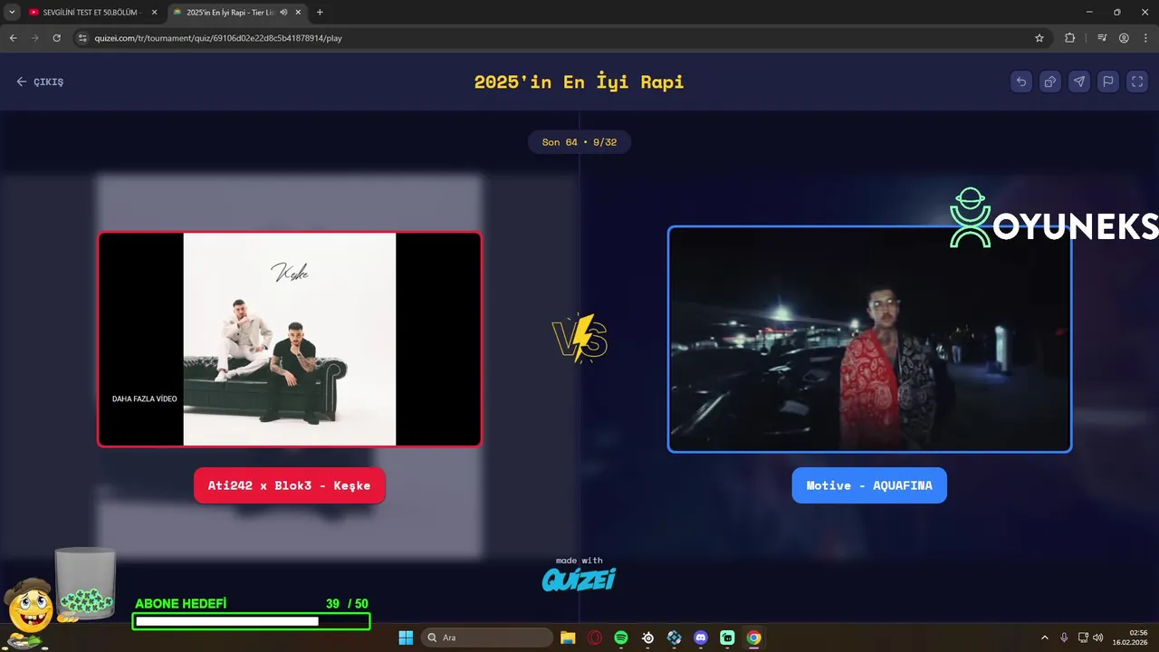View site information icon in address bar
Screen dimensions: 1159x652
coord(82,38)
